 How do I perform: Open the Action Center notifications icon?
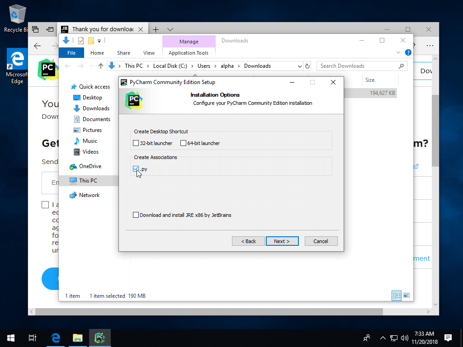point(448,338)
